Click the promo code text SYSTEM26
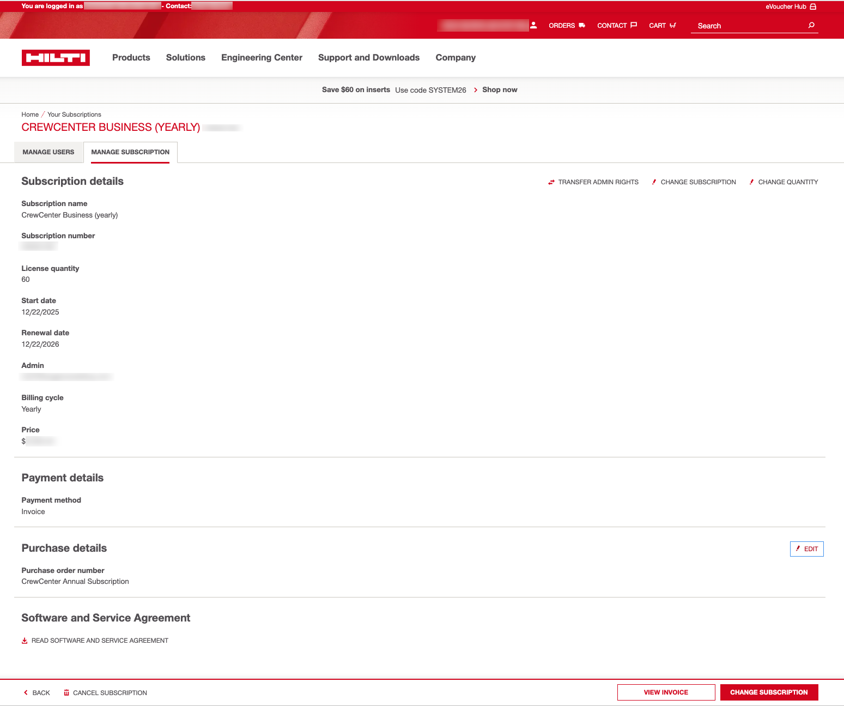The image size is (844, 706). [447, 90]
